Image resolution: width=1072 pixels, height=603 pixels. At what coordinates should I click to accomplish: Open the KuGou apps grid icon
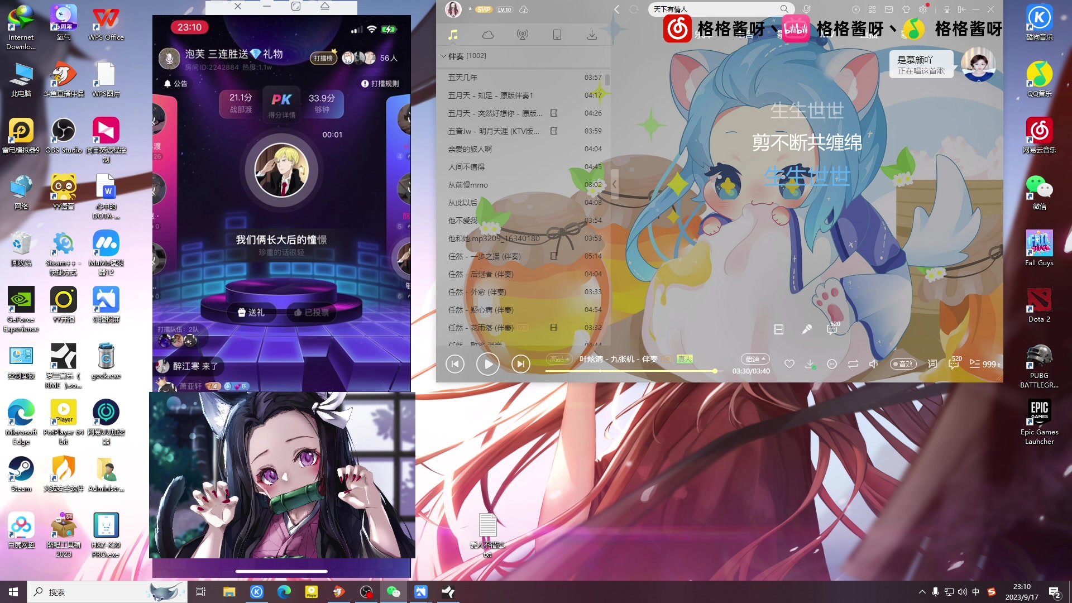[x=872, y=9]
